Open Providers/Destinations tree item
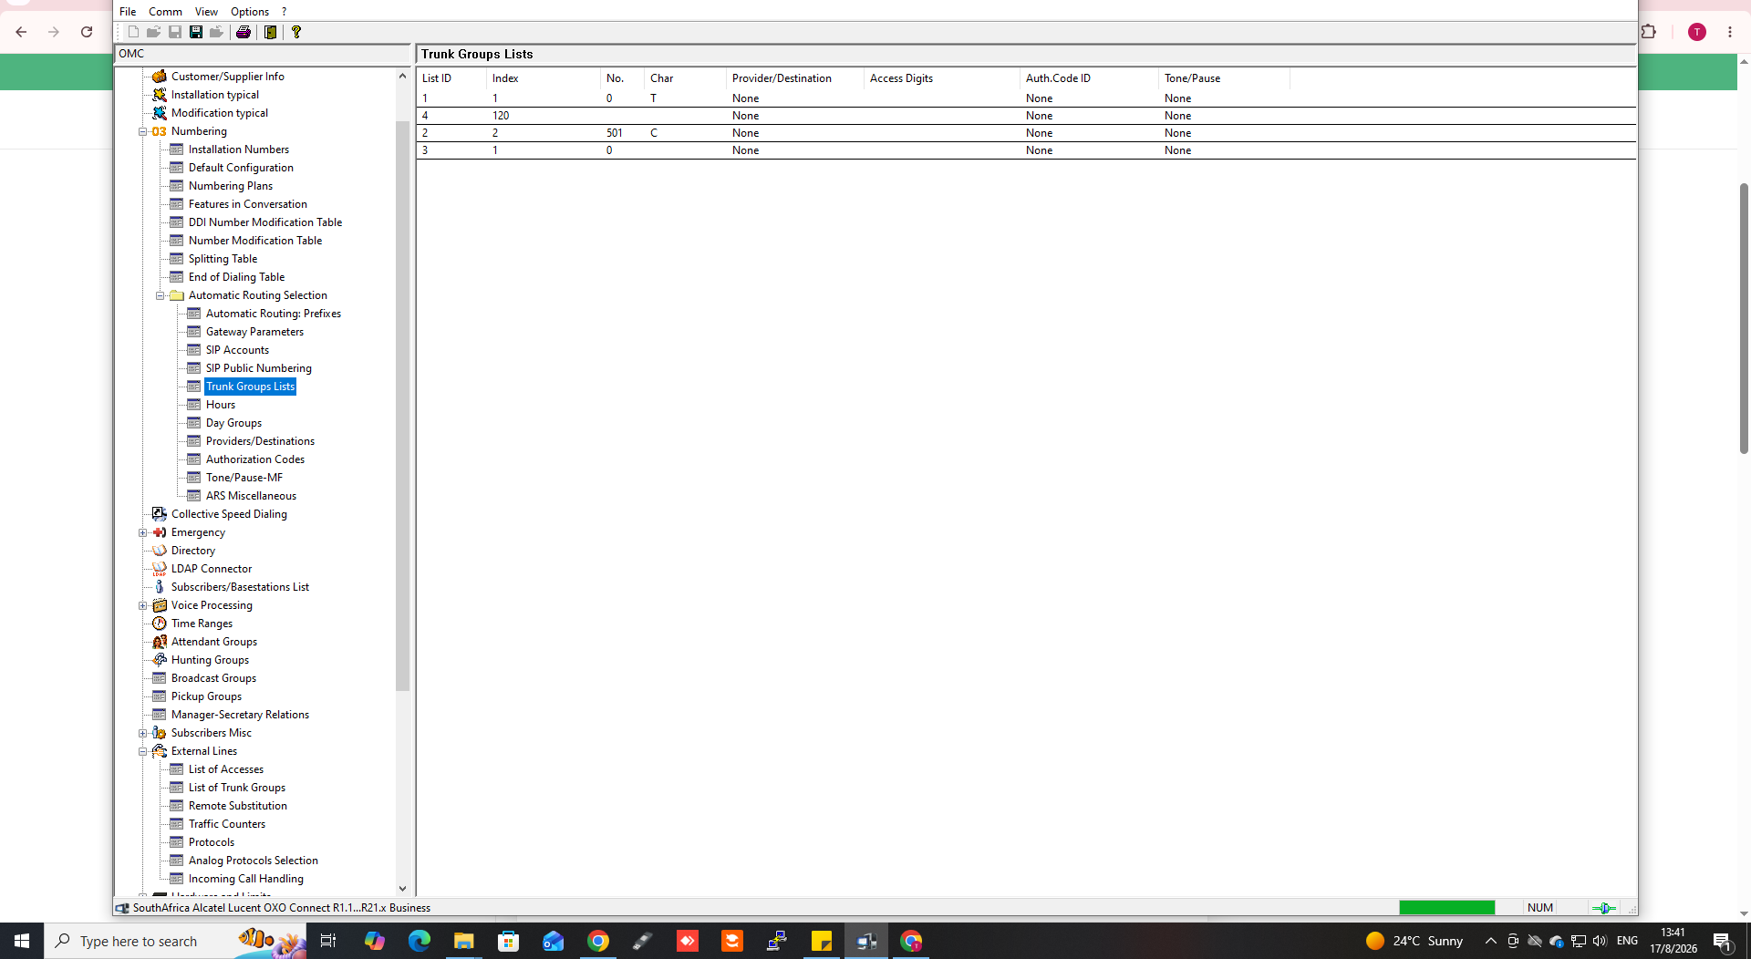The width and height of the screenshot is (1751, 959). click(260, 441)
